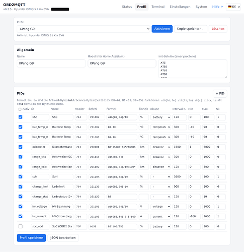
Task: Click the odometer row Befehl field 220101
Action: coord(97,147)
